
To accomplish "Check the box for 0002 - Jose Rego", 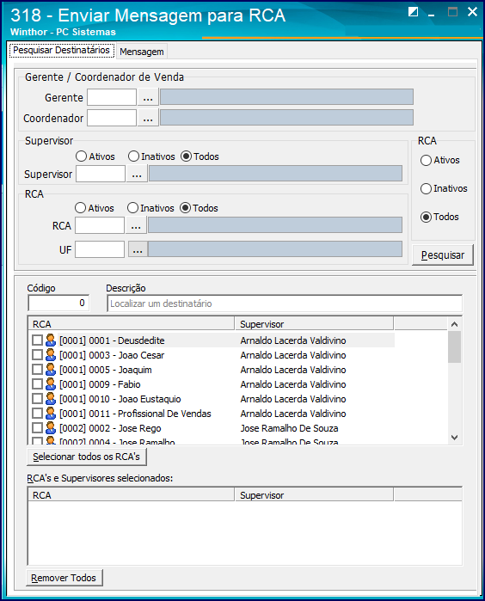I will pos(37,428).
